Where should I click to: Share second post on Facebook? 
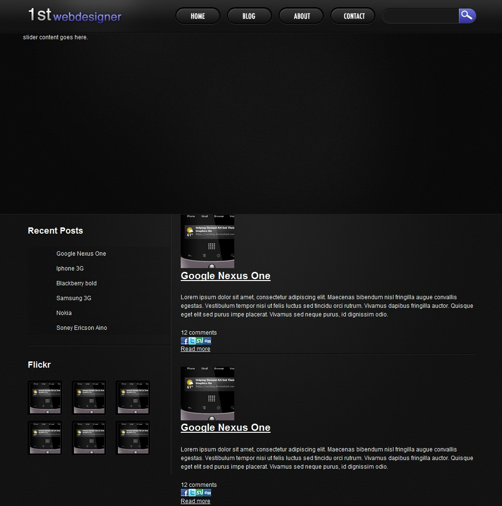tap(185, 493)
